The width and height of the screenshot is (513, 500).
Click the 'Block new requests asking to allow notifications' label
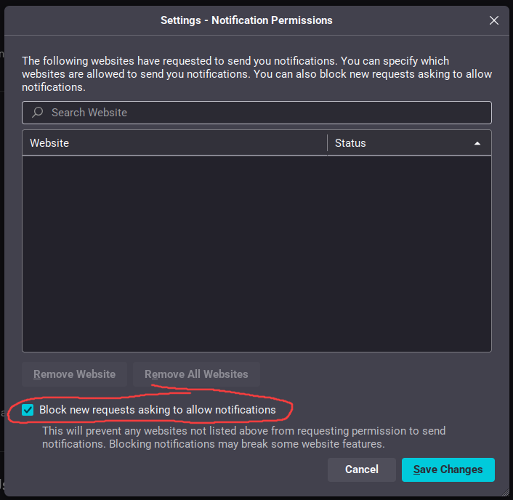(158, 410)
